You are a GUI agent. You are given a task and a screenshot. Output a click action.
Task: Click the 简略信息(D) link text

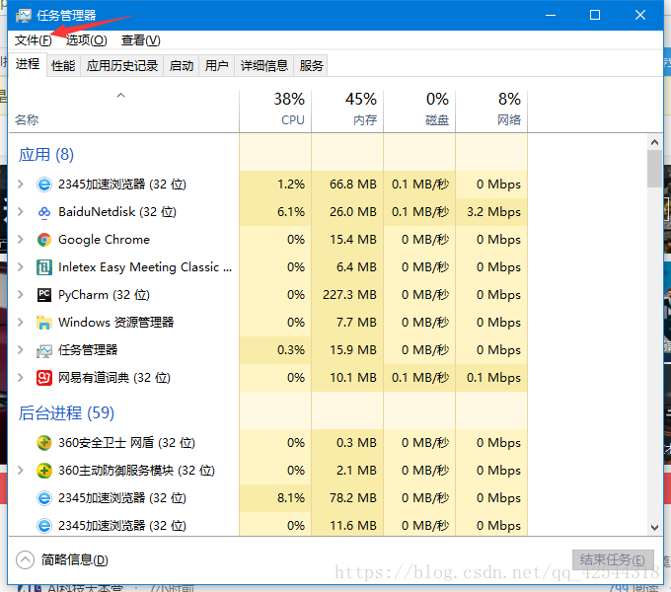click(x=74, y=559)
